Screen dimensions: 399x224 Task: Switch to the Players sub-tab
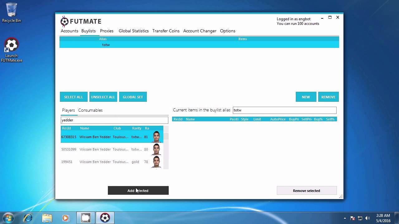(x=68, y=110)
